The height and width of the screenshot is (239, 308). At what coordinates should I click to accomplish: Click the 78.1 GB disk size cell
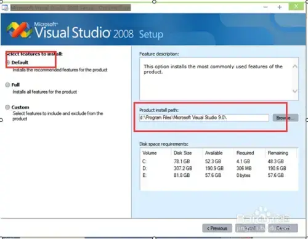pos(182,161)
